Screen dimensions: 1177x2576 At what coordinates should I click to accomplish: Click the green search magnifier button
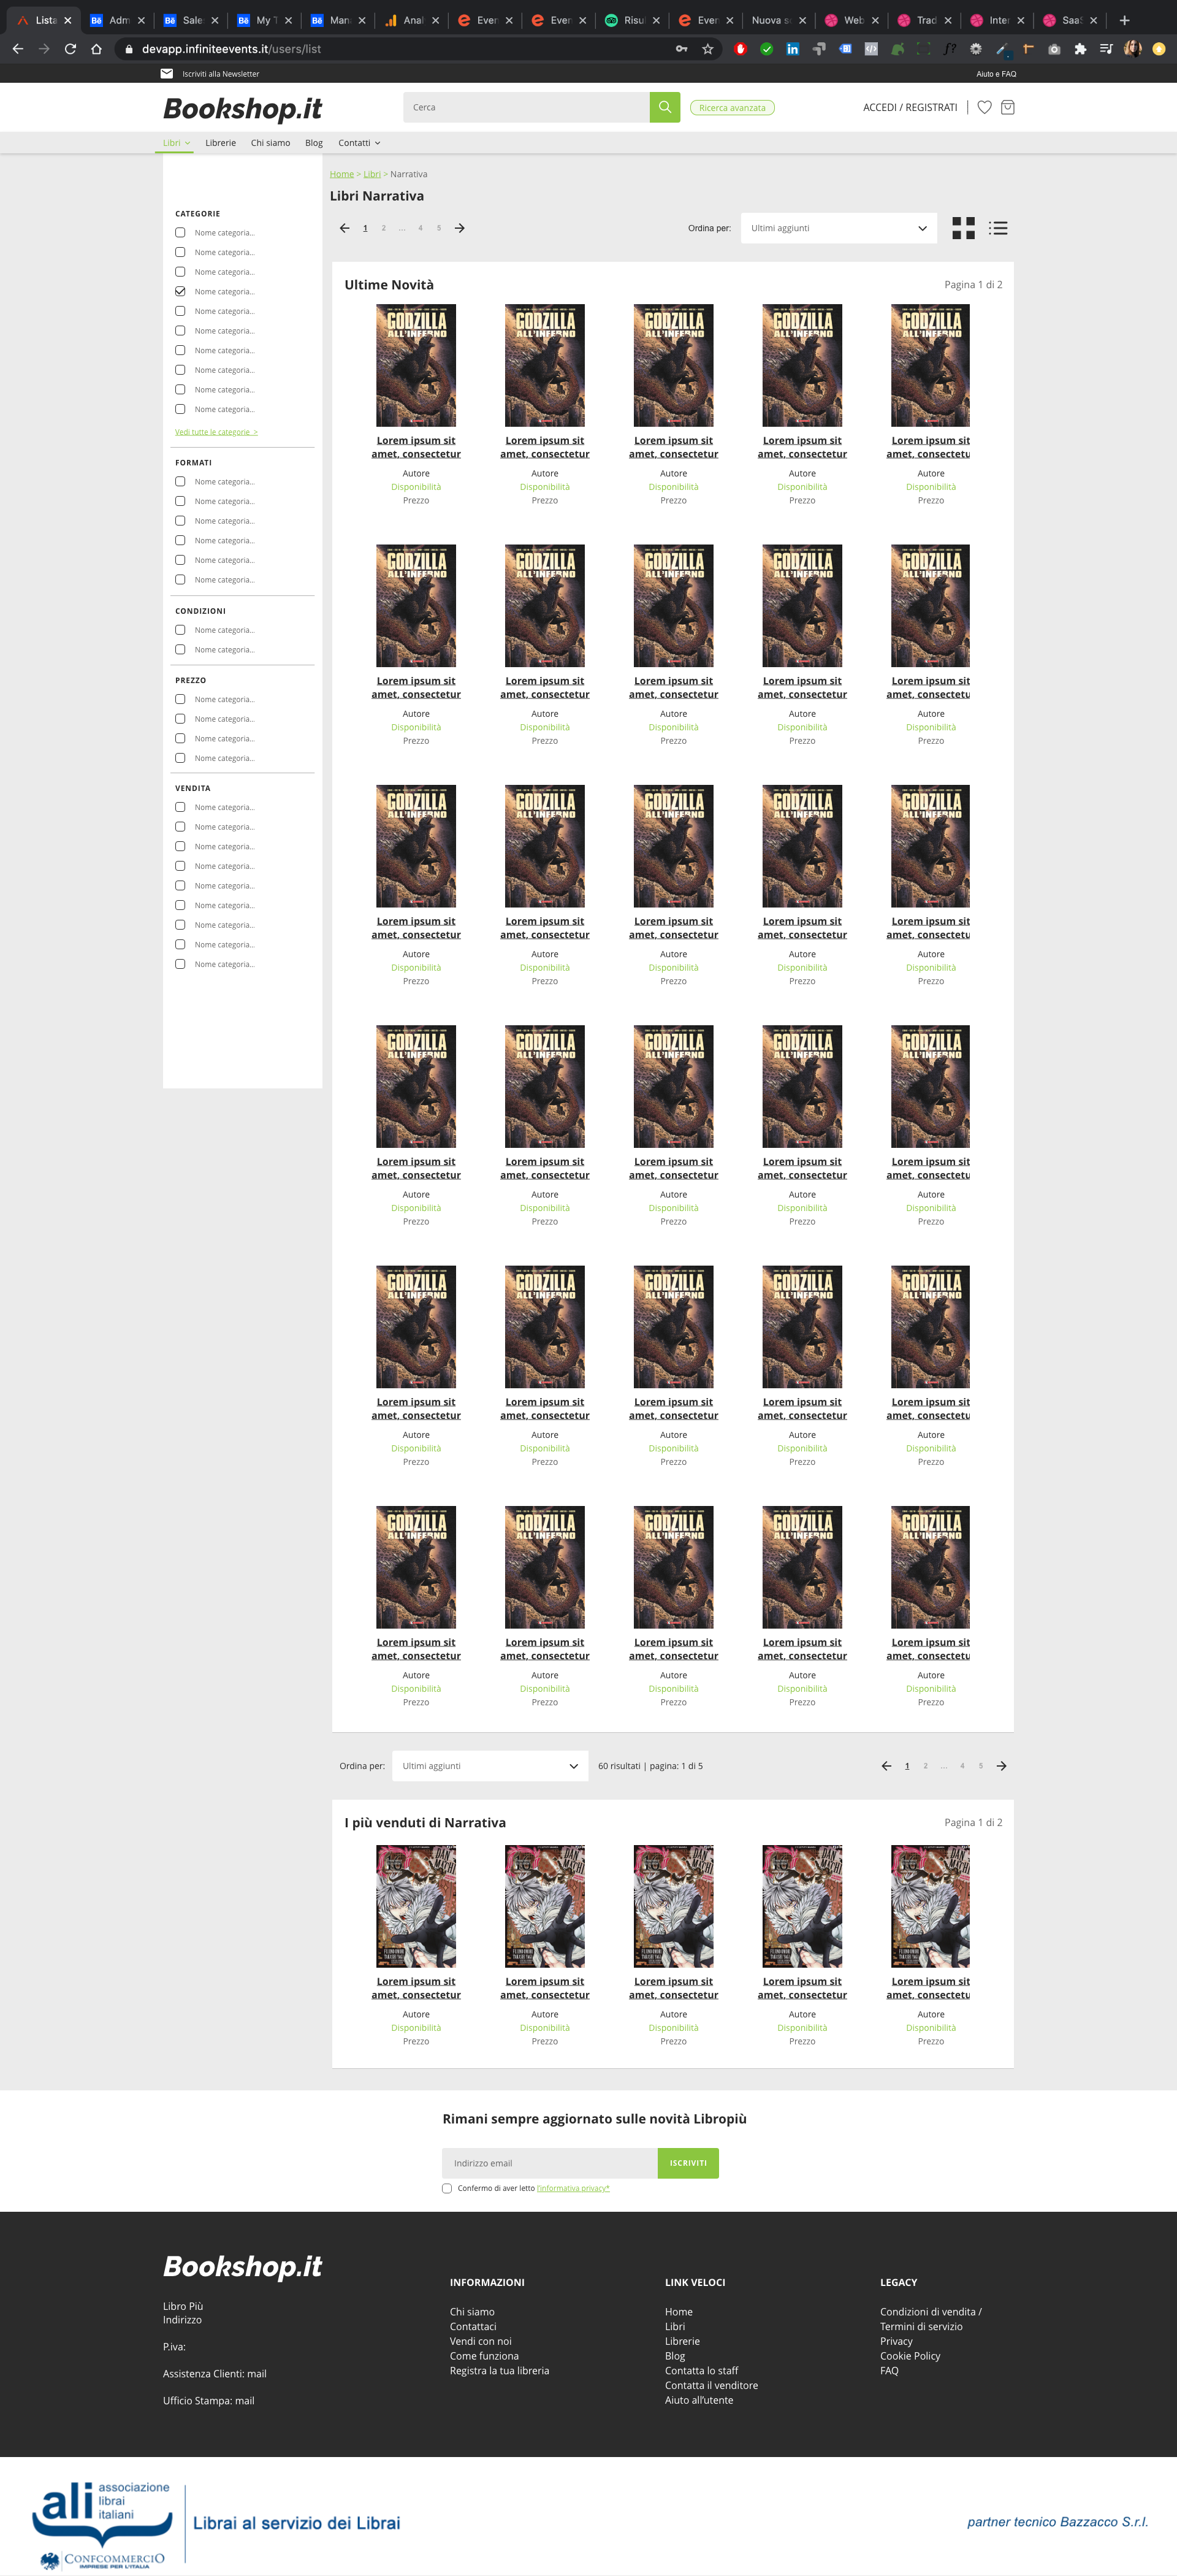click(x=665, y=107)
